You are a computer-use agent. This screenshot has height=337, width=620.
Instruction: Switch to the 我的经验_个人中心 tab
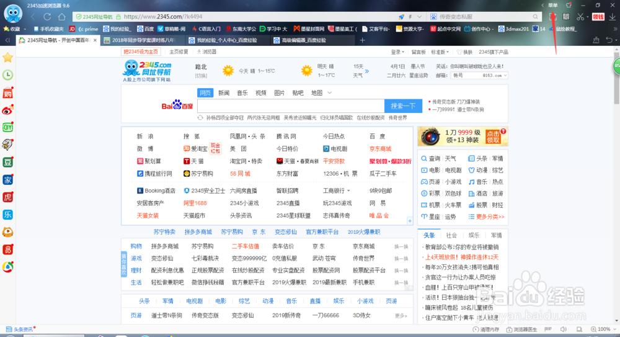click(x=226, y=40)
